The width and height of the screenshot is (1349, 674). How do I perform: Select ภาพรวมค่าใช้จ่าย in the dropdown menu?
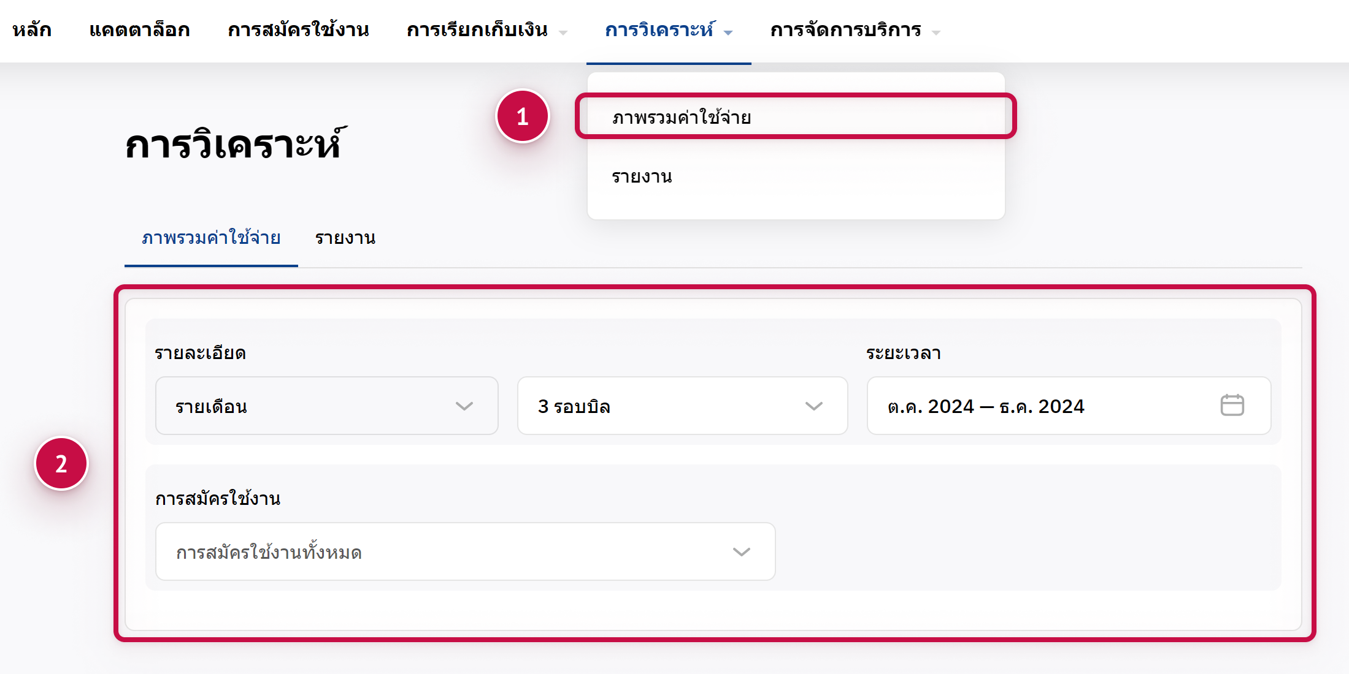[682, 117]
